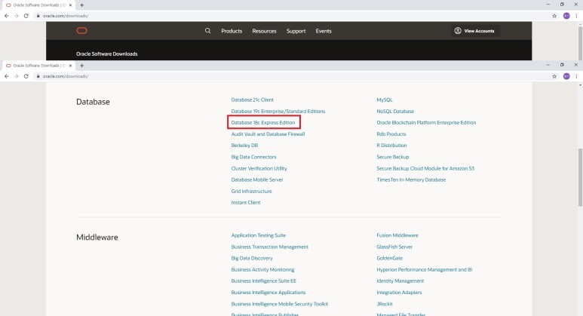This screenshot has height=316, width=583.
Task: Open profile avatar in window showing Oracle header
Action: [566, 16]
